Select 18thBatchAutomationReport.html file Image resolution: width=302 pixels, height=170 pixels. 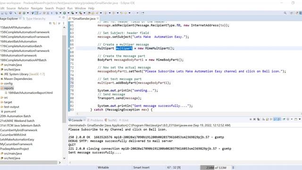coord(30,93)
